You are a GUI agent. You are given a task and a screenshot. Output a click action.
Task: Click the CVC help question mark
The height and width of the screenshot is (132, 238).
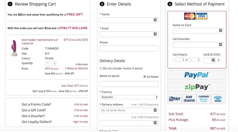pos(218,61)
